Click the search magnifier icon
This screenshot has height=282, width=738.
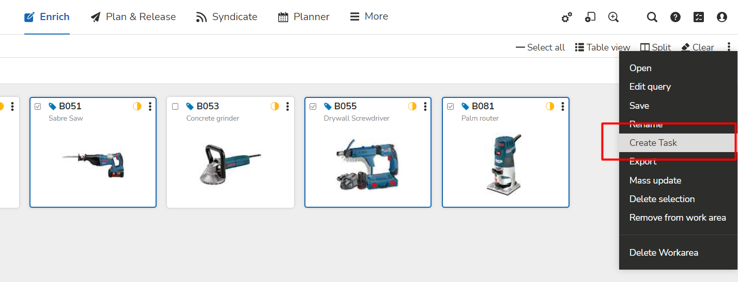click(x=652, y=17)
